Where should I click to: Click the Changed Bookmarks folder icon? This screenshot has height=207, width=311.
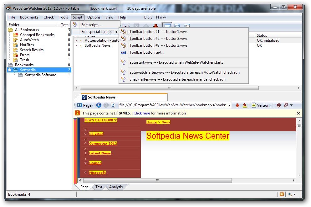[x=16, y=35]
